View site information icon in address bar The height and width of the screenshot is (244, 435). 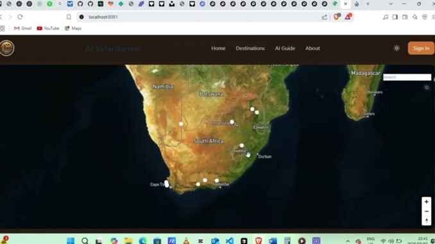click(x=81, y=17)
